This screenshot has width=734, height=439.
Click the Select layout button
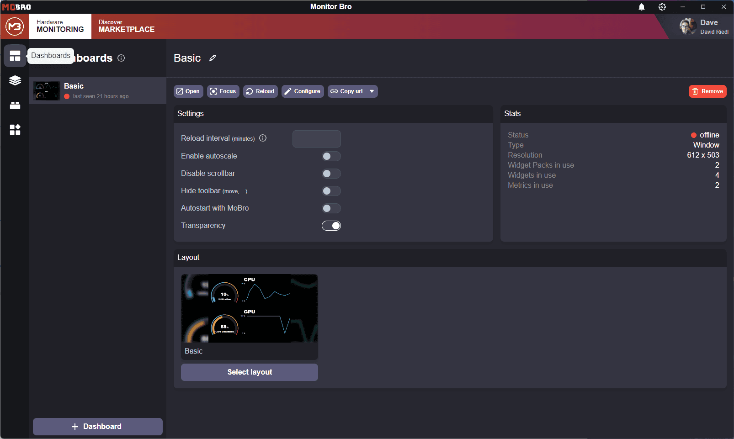click(x=250, y=372)
